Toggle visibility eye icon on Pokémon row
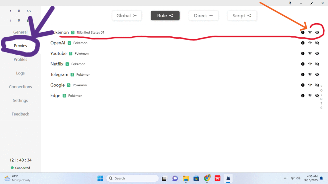Screen dimensions: 328x184 [x=317, y=32]
